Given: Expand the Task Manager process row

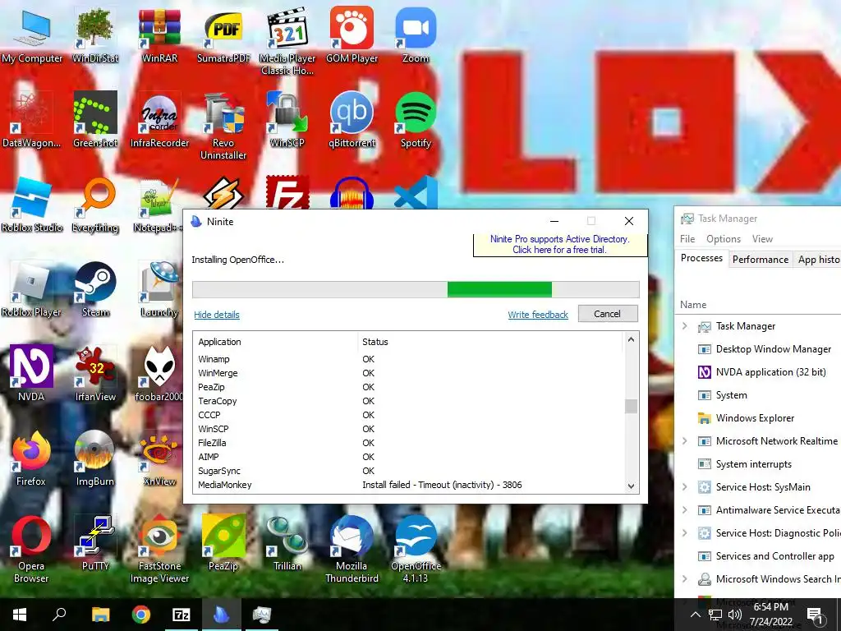Looking at the screenshot, I should click(685, 325).
